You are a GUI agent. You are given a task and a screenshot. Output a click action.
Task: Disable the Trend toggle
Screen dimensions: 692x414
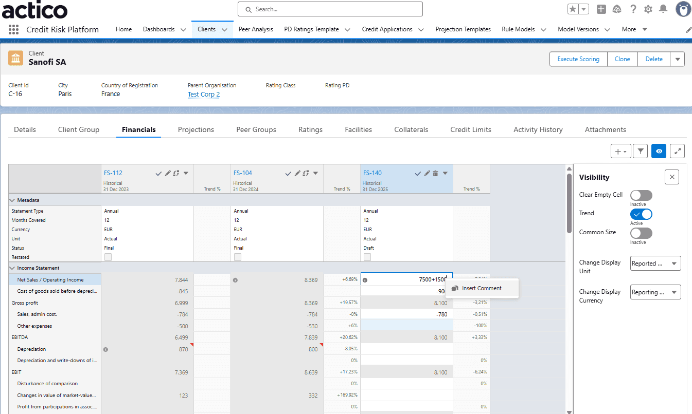coord(641,214)
